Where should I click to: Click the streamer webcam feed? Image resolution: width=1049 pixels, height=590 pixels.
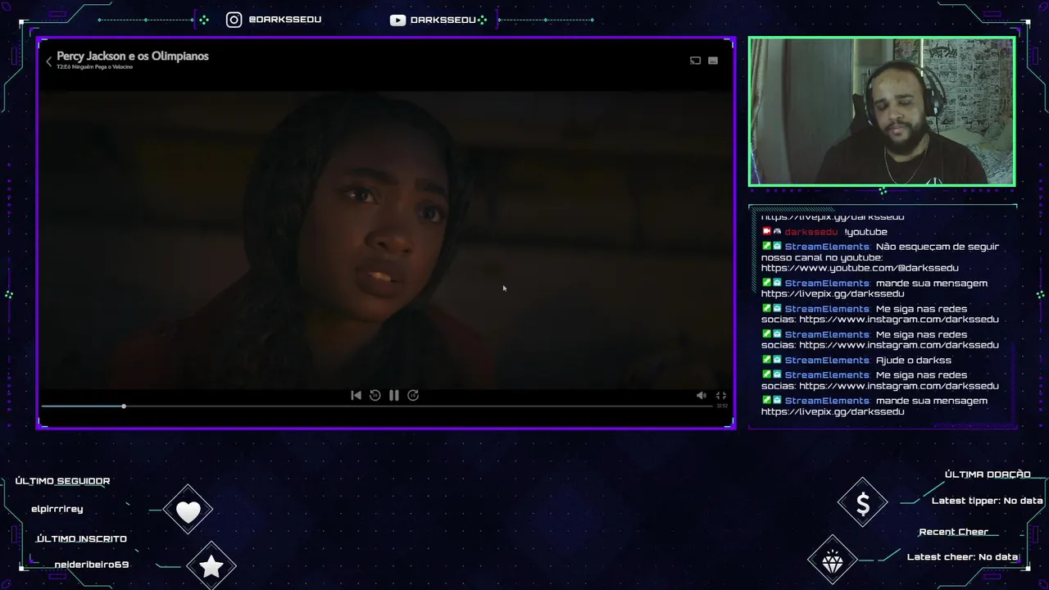[882, 111]
